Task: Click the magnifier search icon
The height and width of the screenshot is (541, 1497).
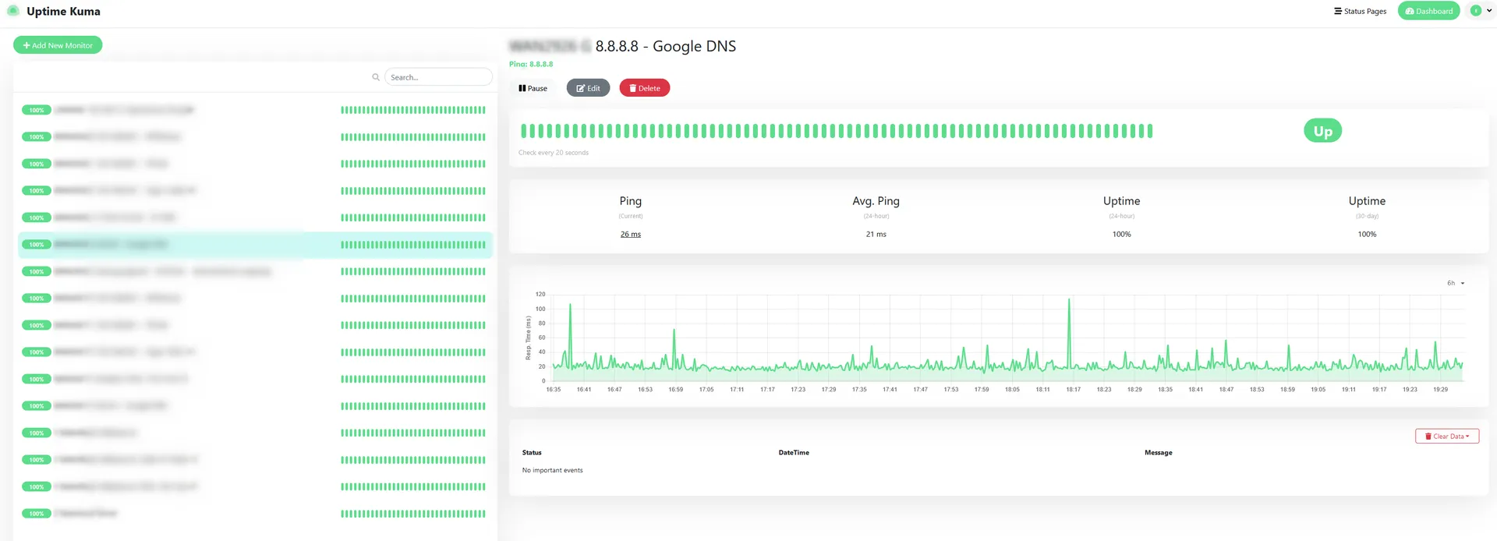Action: coord(376,77)
